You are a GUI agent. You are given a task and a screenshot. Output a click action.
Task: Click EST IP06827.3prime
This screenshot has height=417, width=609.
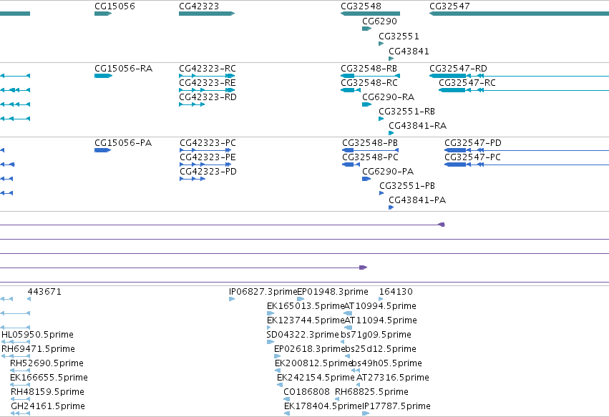click(x=263, y=292)
